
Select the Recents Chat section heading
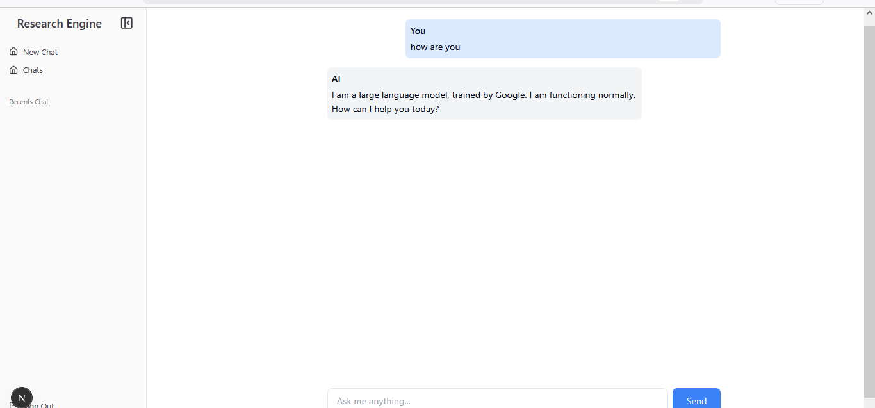point(29,102)
